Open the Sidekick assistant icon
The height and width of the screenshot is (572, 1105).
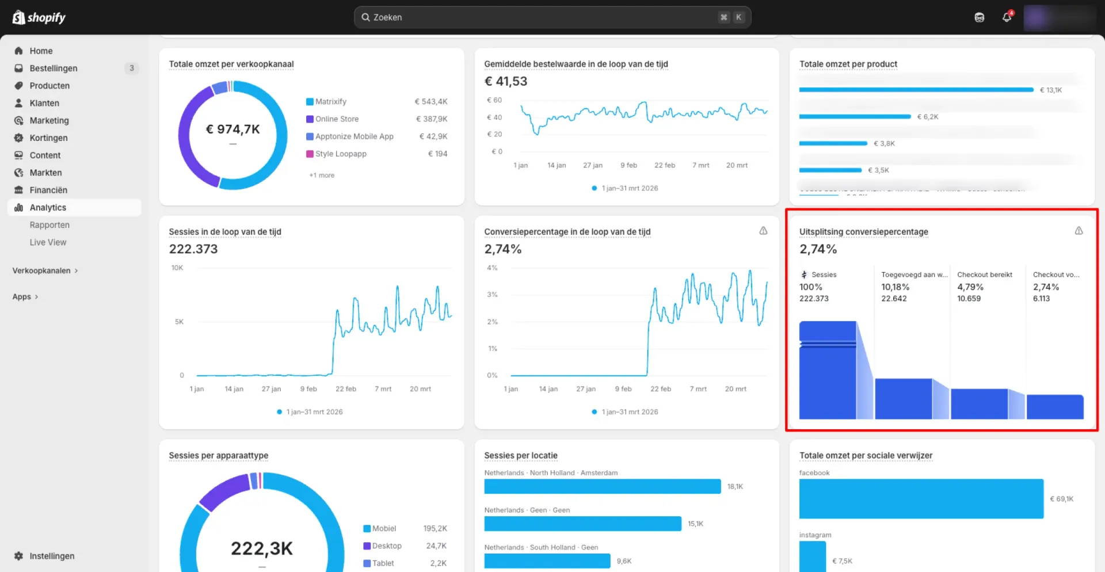[979, 17]
